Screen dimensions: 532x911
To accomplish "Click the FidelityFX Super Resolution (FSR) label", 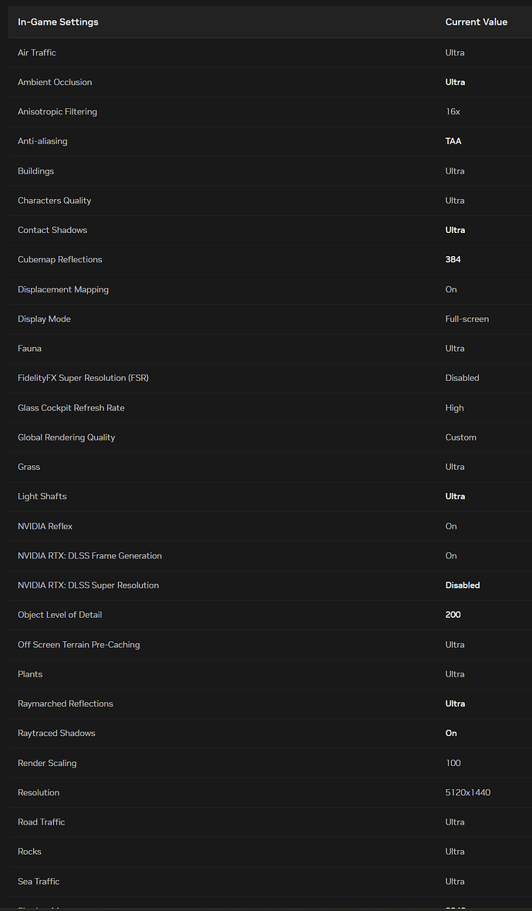I will click(83, 378).
